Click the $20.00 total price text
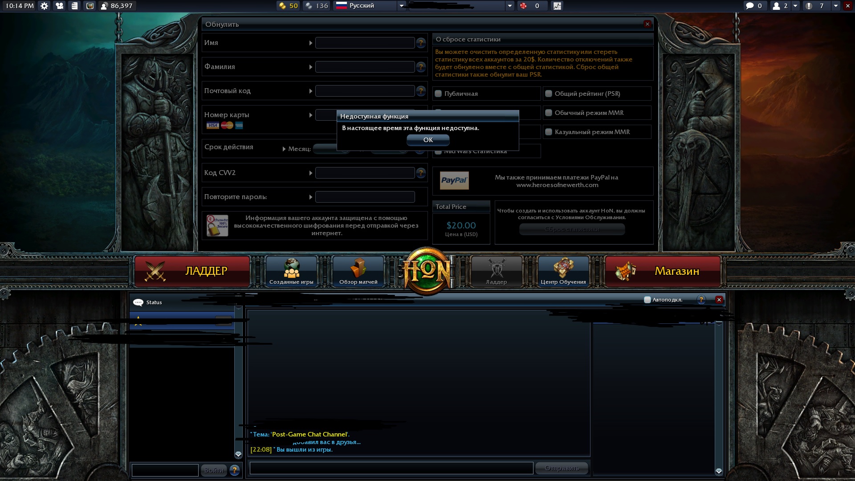Image resolution: width=855 pixels, height=481 pixels. (461, 225)
